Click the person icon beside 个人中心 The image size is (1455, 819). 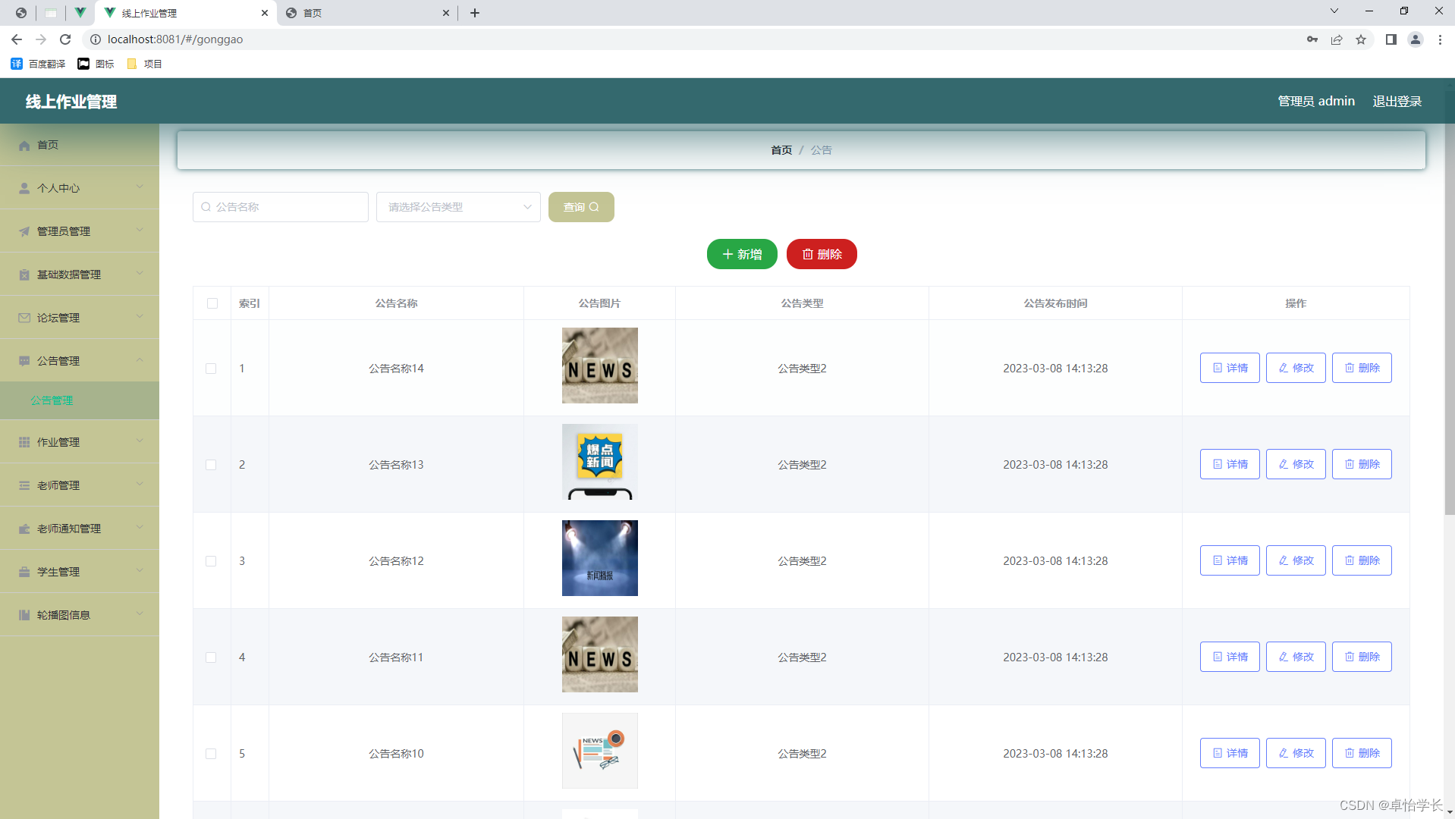24,188
